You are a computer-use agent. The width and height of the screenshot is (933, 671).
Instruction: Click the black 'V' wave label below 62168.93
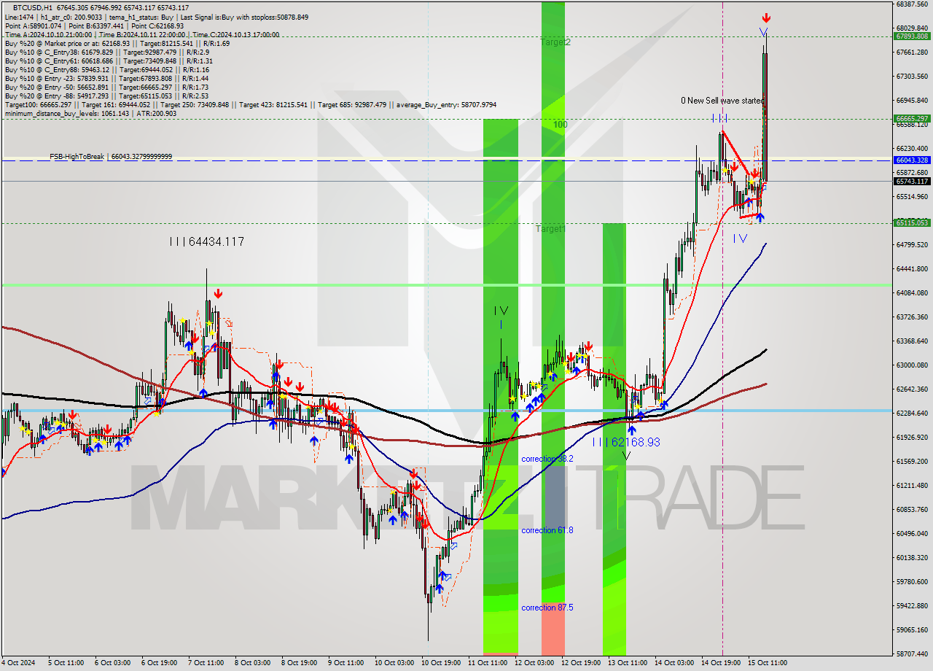pyautogui.click(x=626, y=456)
